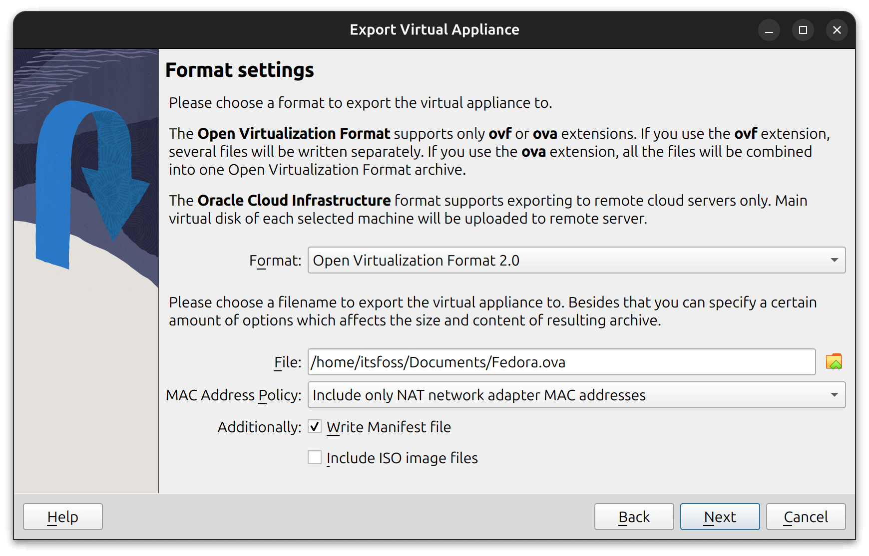Proceed by clicking Next
This screenshot has height=556, width=869.
click(x=720, y=517)
